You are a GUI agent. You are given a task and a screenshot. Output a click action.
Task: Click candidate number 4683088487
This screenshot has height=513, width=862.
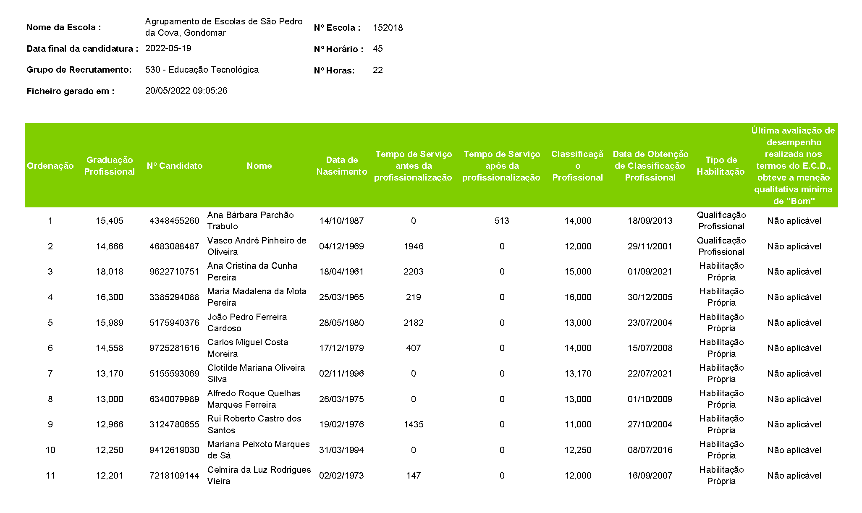[174, 246]
